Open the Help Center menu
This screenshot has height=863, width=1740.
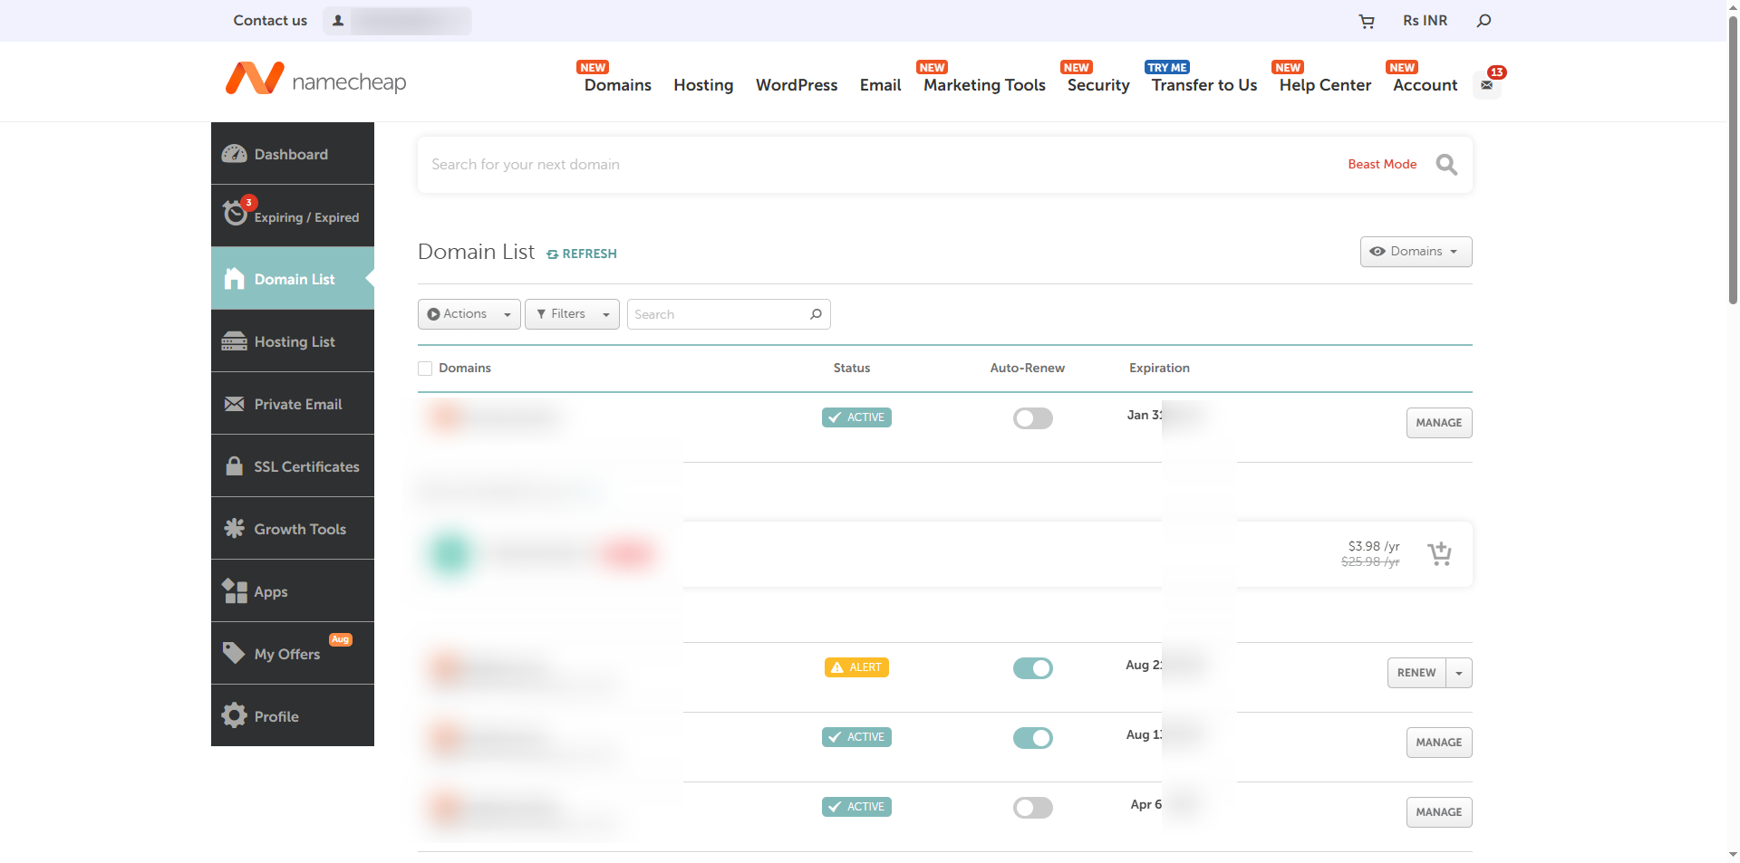pos(1325,85)
